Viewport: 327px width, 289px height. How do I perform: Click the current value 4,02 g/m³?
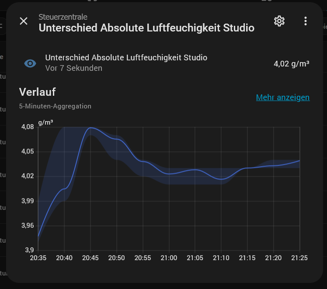291,63
